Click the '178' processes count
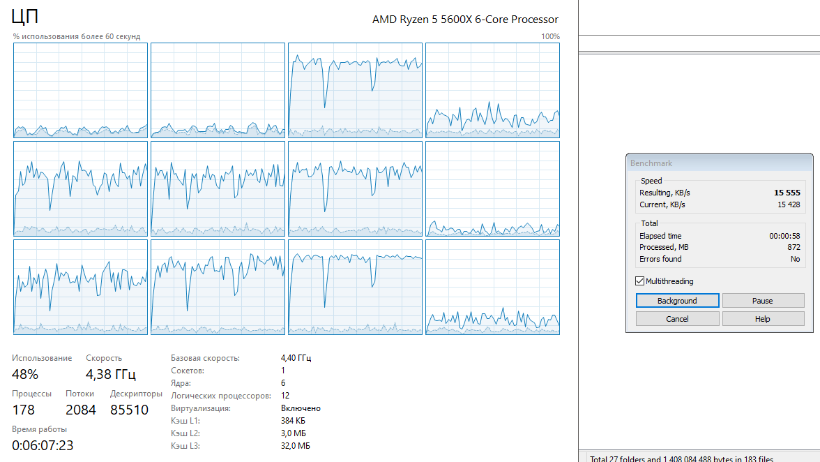 [x=24, y=410]
